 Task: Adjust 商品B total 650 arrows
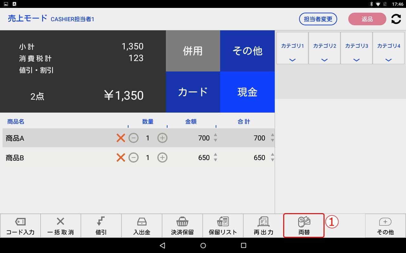(272, 157)
